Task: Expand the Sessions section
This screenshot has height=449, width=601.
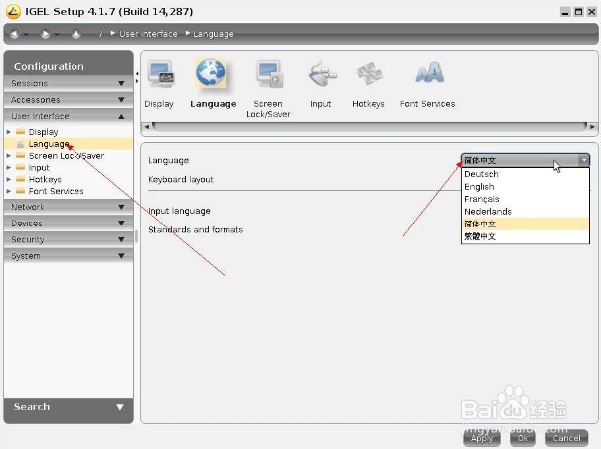Action: click(69, 83)
